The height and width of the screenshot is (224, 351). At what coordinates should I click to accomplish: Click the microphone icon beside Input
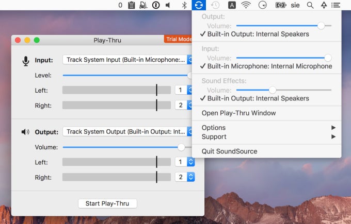(26, 61)
